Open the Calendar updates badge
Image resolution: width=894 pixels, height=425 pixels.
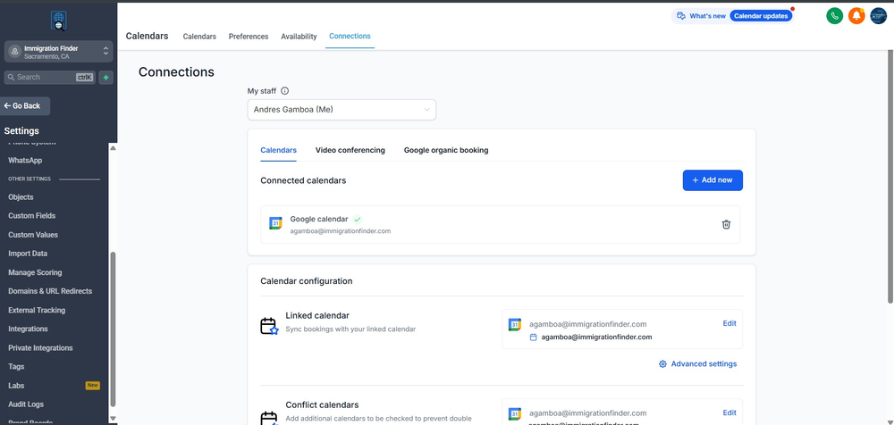tap(761, 16)
